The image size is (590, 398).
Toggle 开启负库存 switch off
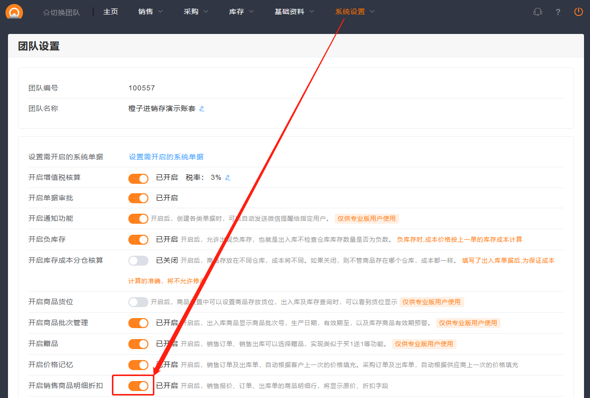pyautogui.click(x=138, y=240)
